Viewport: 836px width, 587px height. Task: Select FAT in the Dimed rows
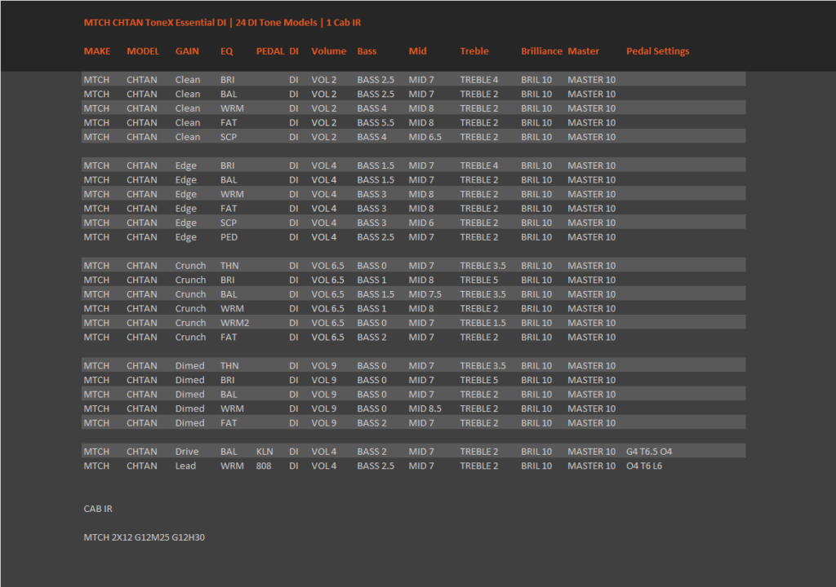229,424
